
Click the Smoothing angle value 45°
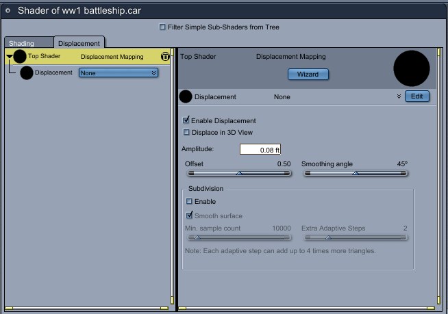(x=402, y=164)
